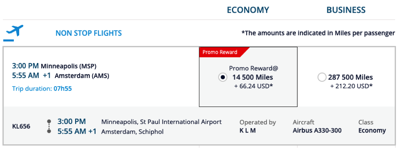Click the NON STOP FLIGHTS heading
Image resolution: width=398 pixels, height=148 pixels.
coord(89,33)
